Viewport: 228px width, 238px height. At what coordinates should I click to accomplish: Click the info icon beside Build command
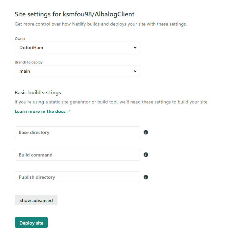(146, 155)
